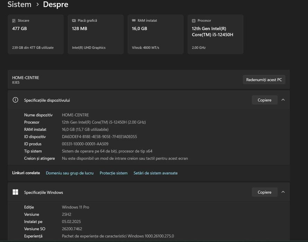This screenshot has width=308, height=242.
Task: Click the ID dispozitiv label
Action: pos(35,137)
